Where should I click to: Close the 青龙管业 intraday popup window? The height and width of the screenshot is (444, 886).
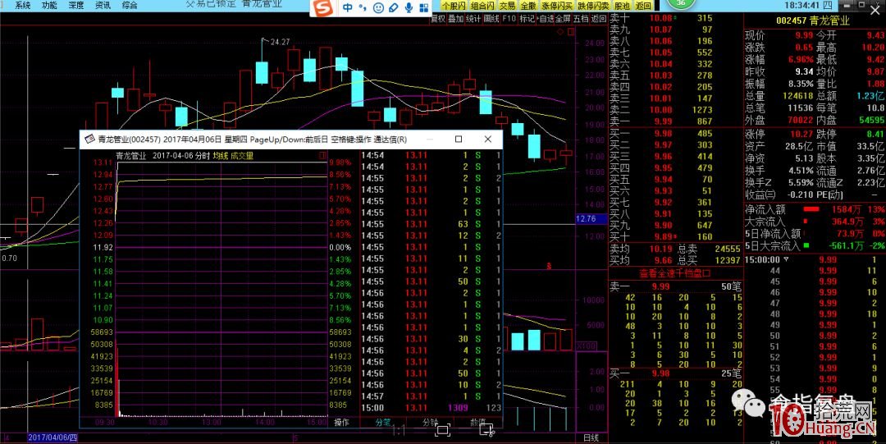(x=488, y=140)
